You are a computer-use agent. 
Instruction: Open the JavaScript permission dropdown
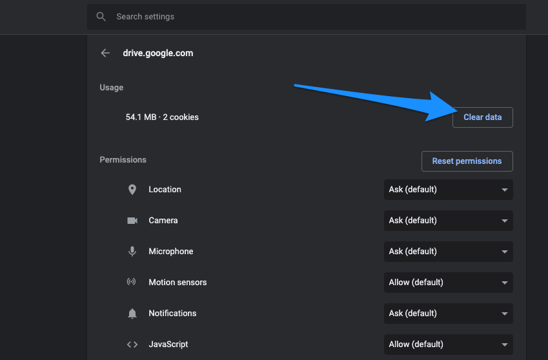coord(449,345)
